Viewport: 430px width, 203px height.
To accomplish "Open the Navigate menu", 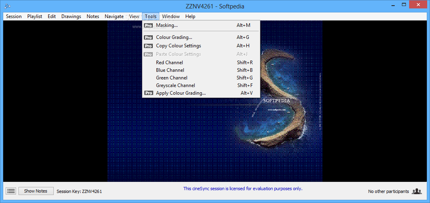I will [x=114, y=16].
